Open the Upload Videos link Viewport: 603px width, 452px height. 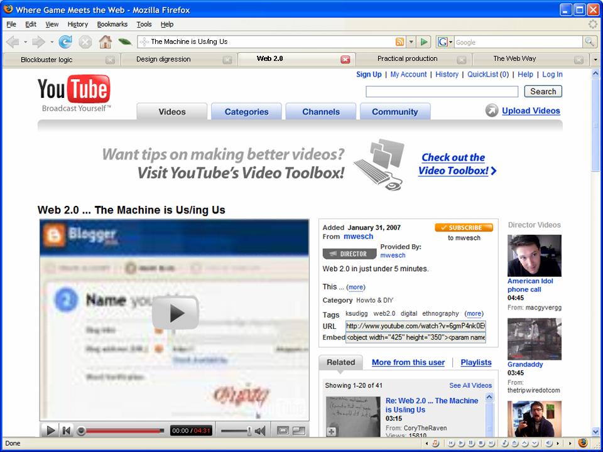531,111
